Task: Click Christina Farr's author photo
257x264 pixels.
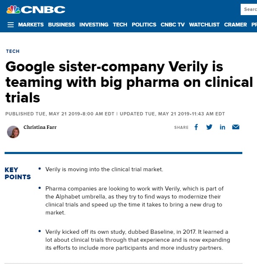Action: click(x=13, y=132)
